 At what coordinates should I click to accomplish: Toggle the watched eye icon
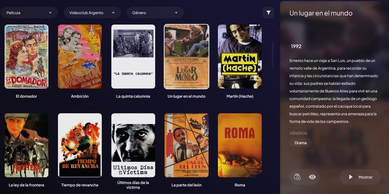tap(312, 177)
